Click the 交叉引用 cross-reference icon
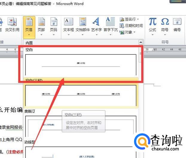 coord(12,22)
